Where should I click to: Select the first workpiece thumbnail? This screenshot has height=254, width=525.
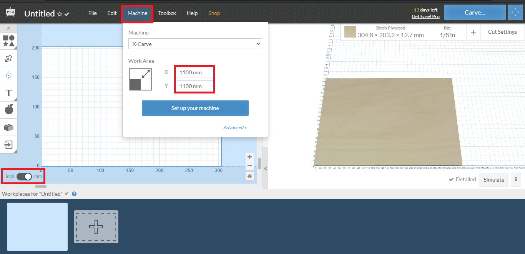[37, 227]
